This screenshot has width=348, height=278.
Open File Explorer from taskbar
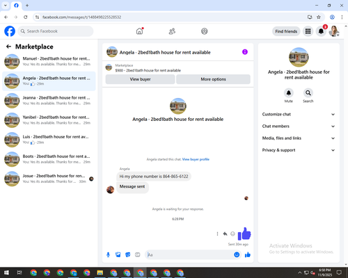100,272
